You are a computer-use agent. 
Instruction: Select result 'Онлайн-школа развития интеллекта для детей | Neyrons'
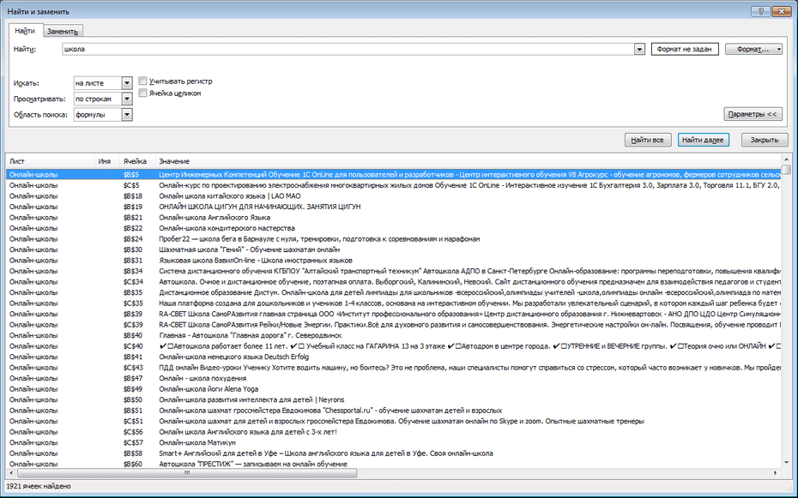[x=393, y=399]
